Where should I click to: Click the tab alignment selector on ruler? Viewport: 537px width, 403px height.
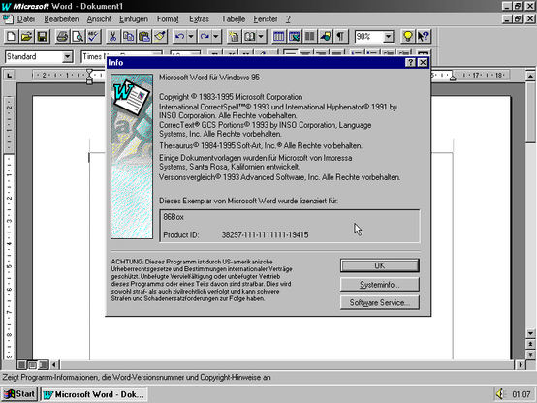[x=10, y=75]
